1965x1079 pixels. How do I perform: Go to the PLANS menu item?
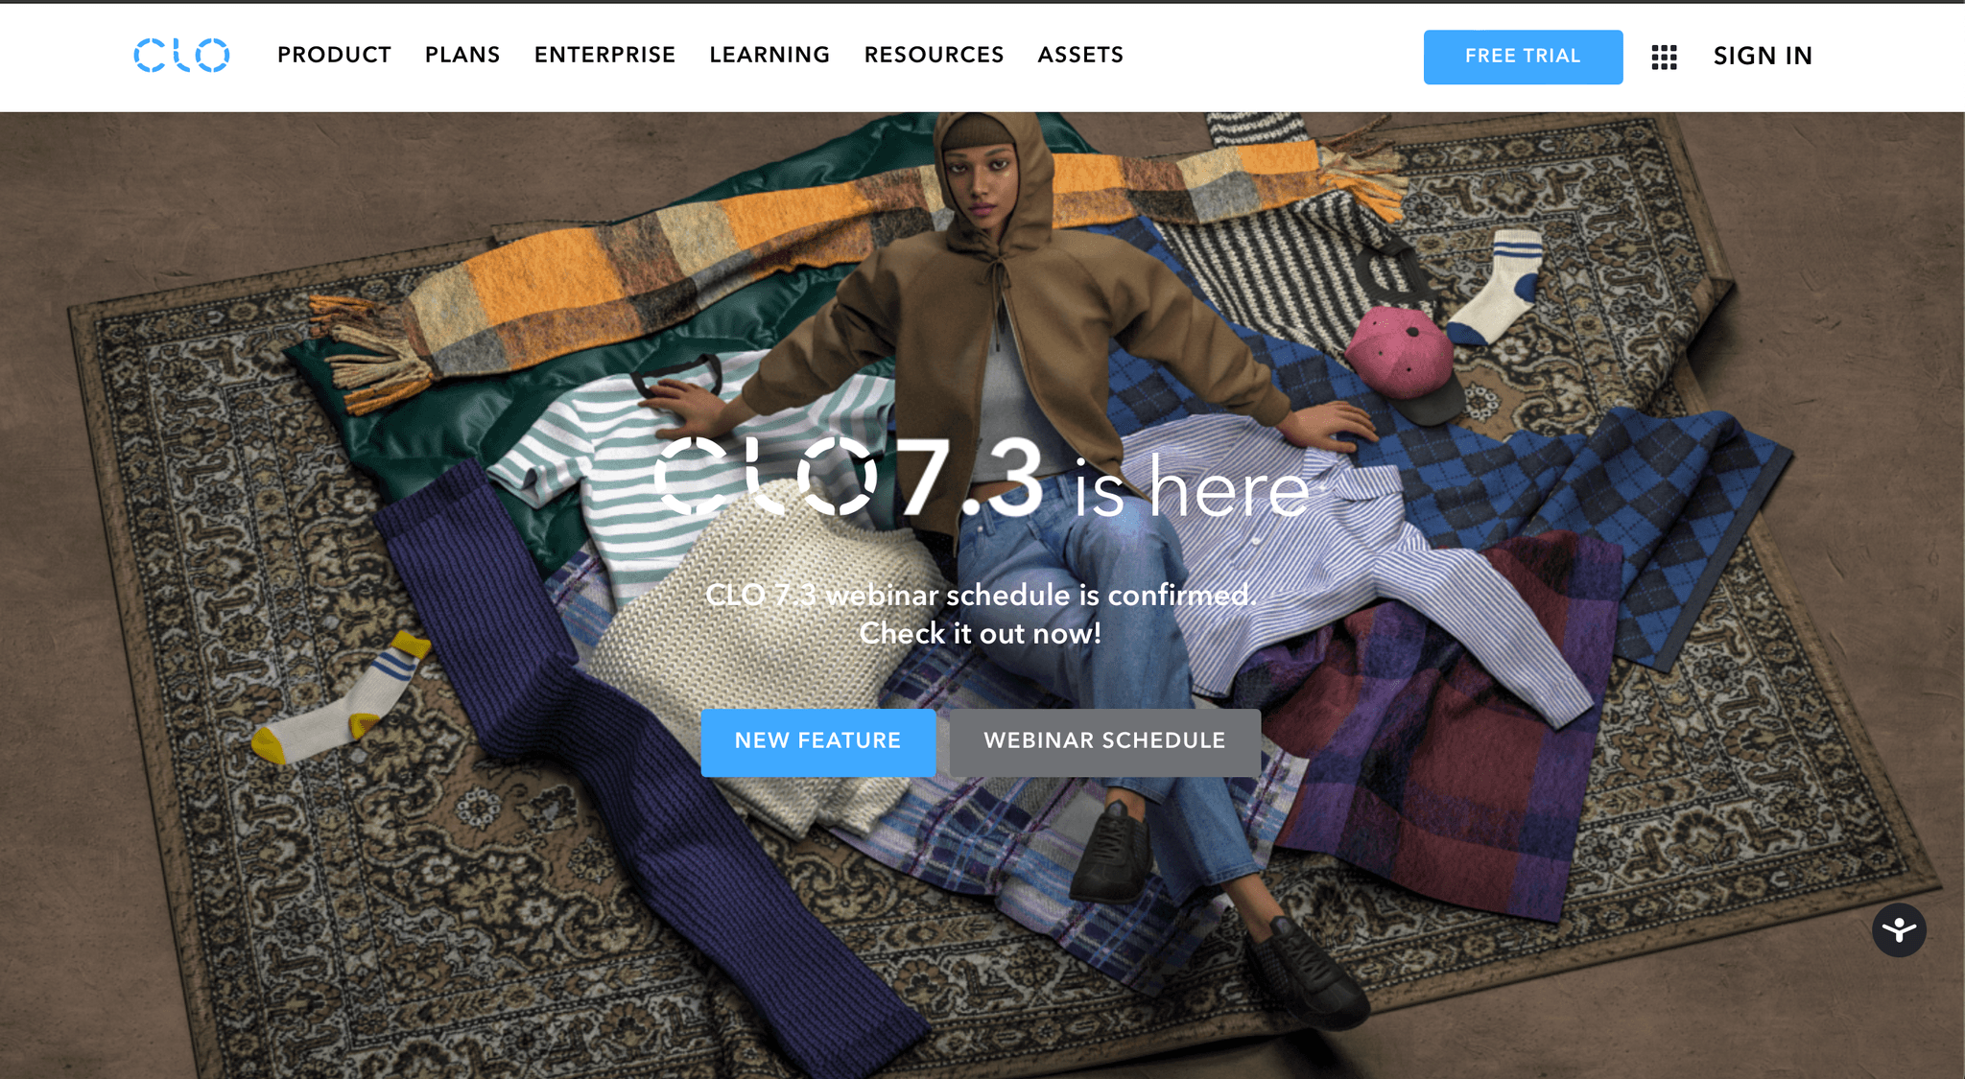point(462,56)
